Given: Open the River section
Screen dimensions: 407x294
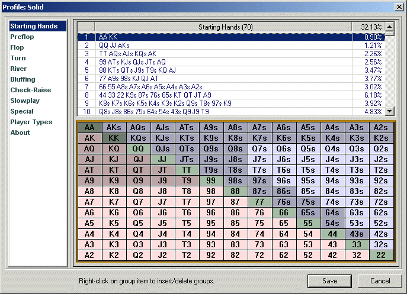Looking at the screenshot, I should [18, 69].
